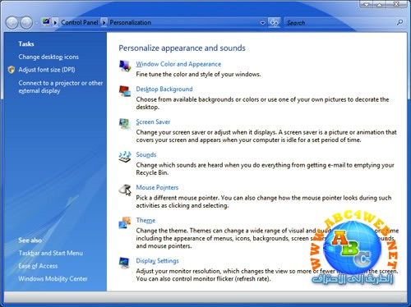The image size is (411, 307).
Task: Click the Mouse Pointers icon
Action: coord(125,190)
